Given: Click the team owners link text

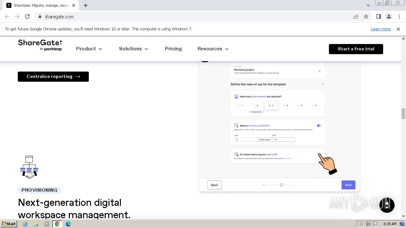Looking at the screenshot, I should point(259,97).
